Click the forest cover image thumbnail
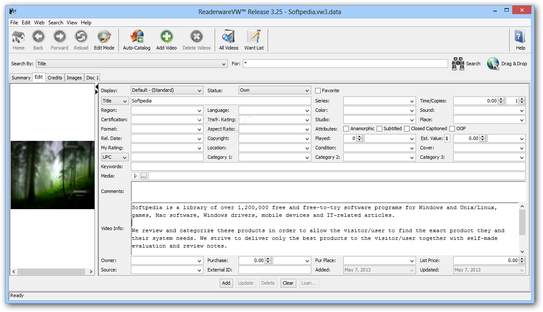 [53, 175]
